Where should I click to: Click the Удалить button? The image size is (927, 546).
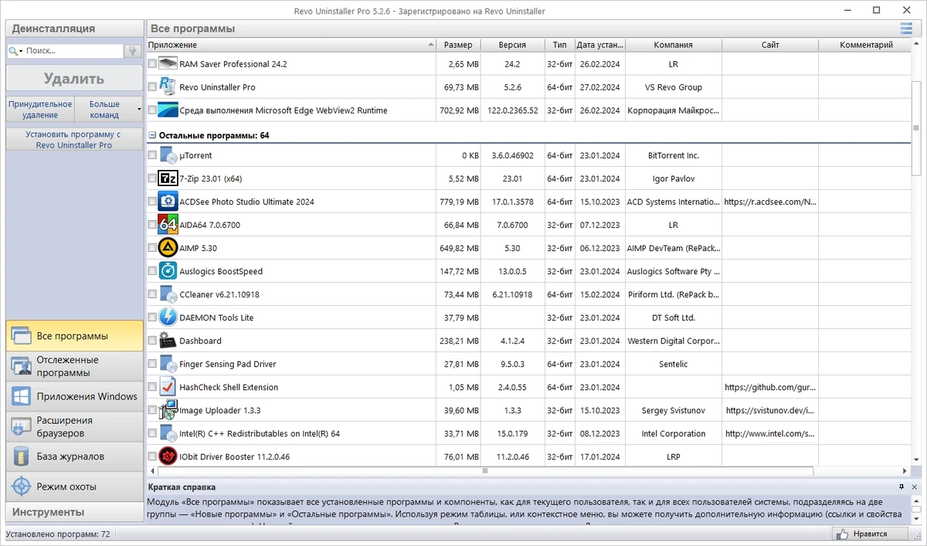[x=74, y=79]
